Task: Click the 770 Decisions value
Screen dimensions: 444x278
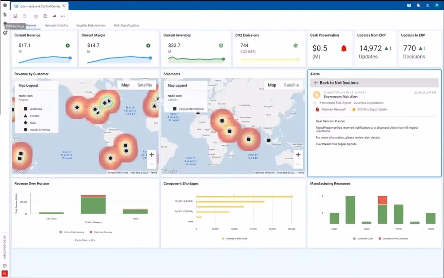Action: 410,48
